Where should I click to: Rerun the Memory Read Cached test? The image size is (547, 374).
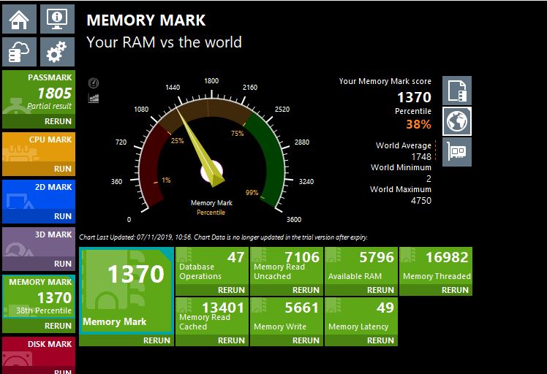[212, 340]
